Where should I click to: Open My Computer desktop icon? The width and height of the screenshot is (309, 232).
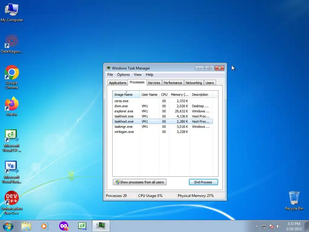pyautogui.click(x=12, y=12)
